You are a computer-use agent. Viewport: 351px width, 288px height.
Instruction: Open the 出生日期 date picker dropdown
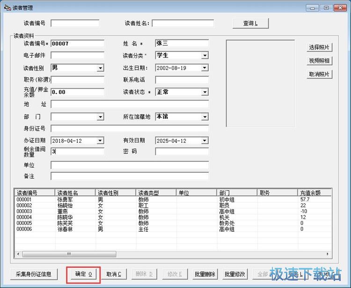(205, 68)
